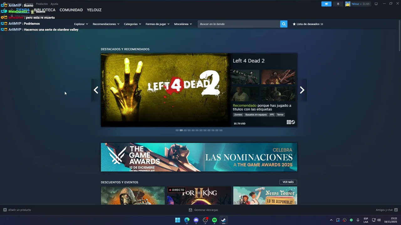Show hidden tray icons chevron
The width and height of the screenshot is (401, 225).
[331, 220]
